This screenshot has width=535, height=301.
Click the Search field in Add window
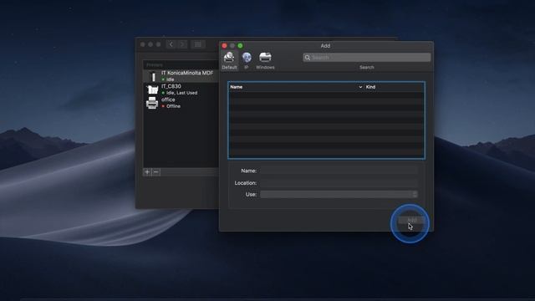tap(366, 58)
